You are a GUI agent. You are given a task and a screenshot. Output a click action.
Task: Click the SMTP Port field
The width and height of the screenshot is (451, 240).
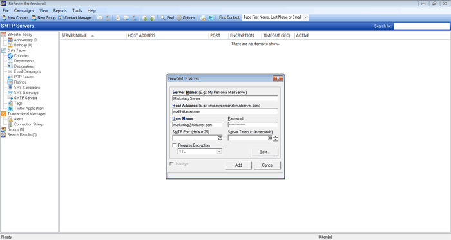[197, 138]
